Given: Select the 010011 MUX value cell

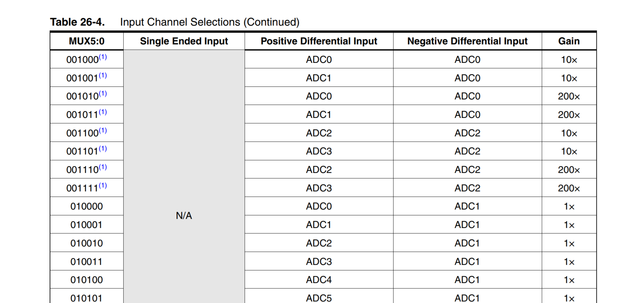Looking at the screenshot, I should pyautogui.click(x=87, y=262).
